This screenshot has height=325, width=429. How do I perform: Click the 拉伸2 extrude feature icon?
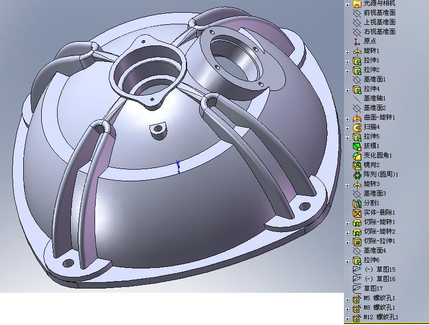[x=357, y=70]
